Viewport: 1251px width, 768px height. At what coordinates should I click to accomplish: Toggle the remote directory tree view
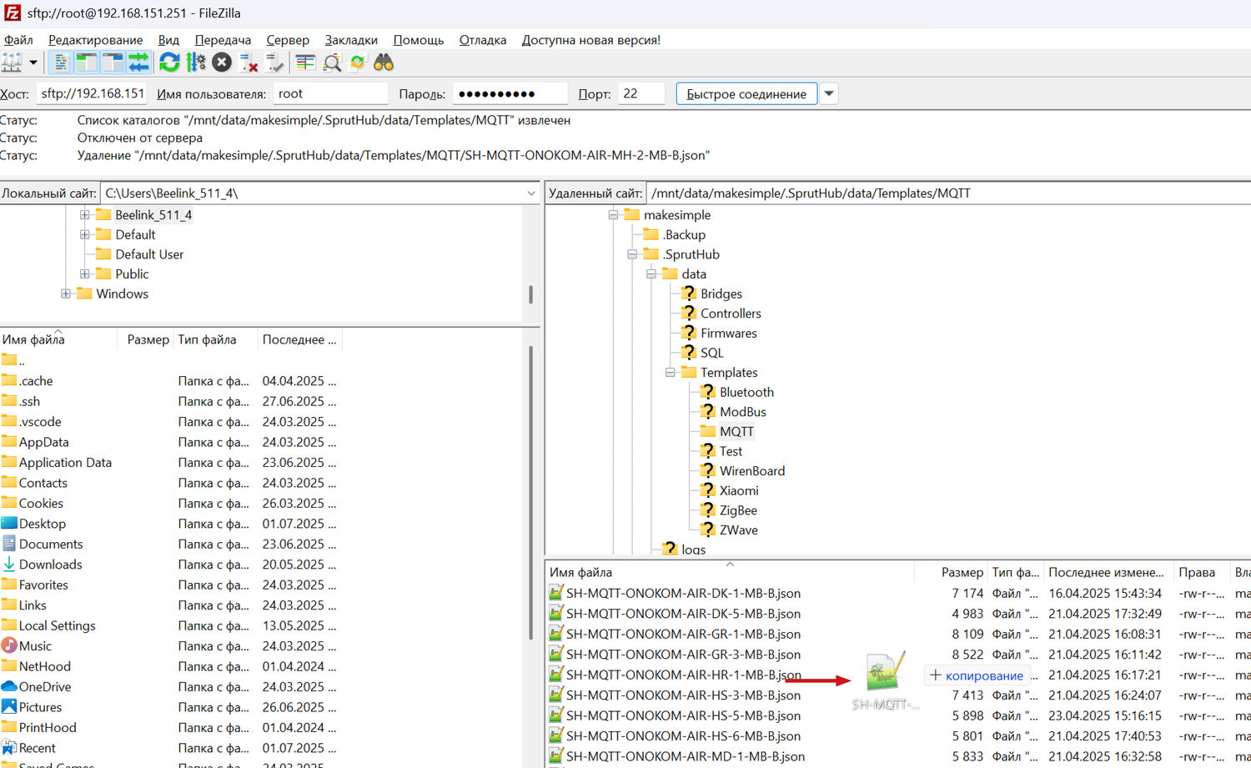(x=113, y=63)
